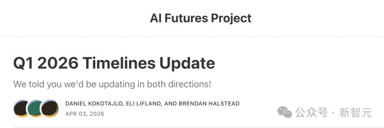Click the divider line below the byline

click(x=192, y=127)
